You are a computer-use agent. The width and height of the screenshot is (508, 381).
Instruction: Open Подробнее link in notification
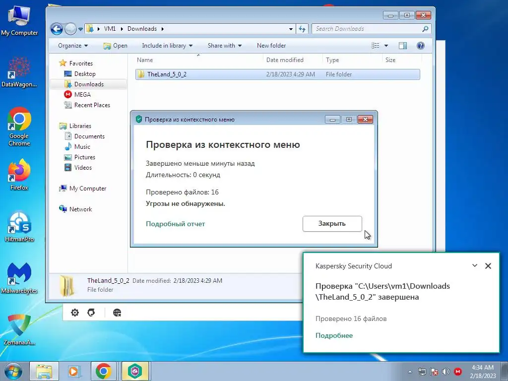point(334,335)
